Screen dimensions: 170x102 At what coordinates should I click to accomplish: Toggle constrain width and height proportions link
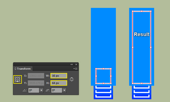point(72,79)
